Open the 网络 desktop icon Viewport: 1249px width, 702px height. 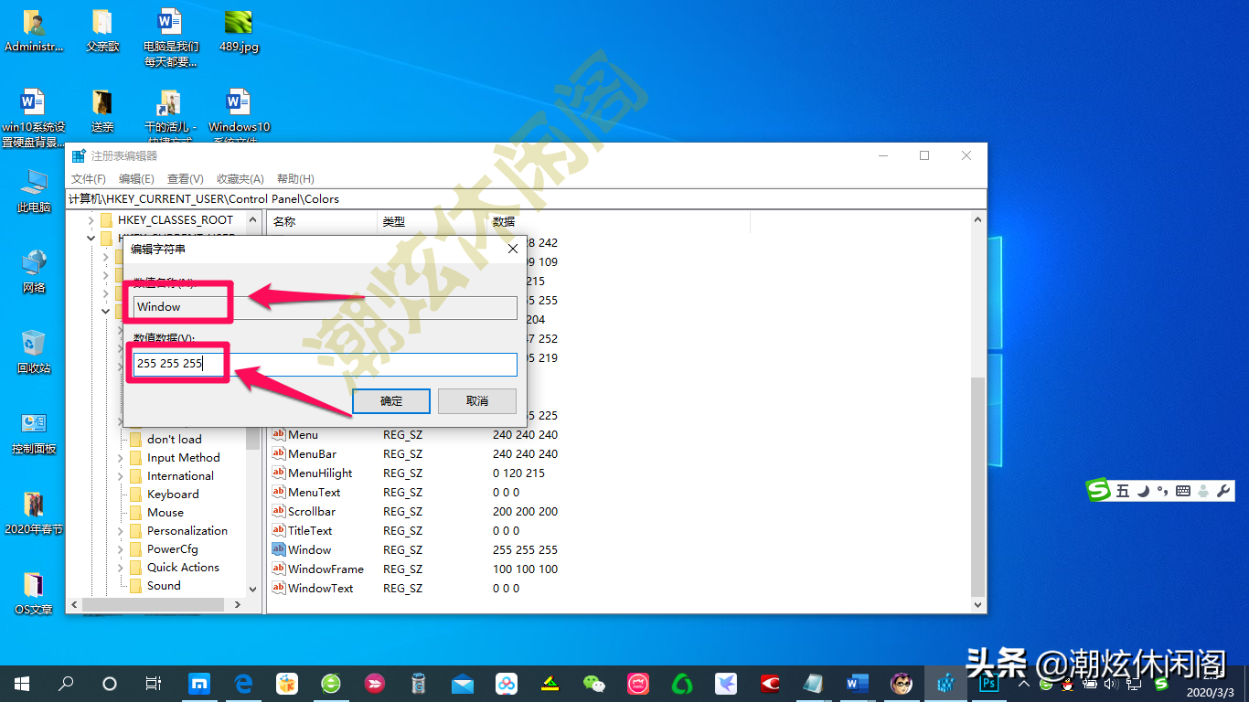pyautogui.click(x=34, y=271)
